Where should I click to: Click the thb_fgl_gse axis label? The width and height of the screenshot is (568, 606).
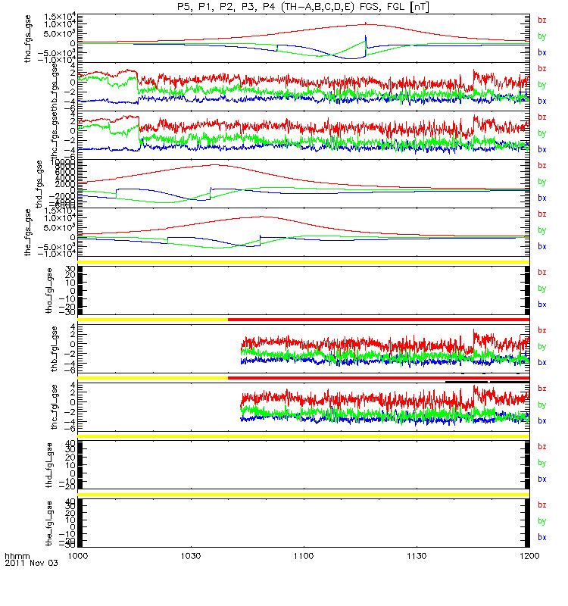tap(54, 349)
